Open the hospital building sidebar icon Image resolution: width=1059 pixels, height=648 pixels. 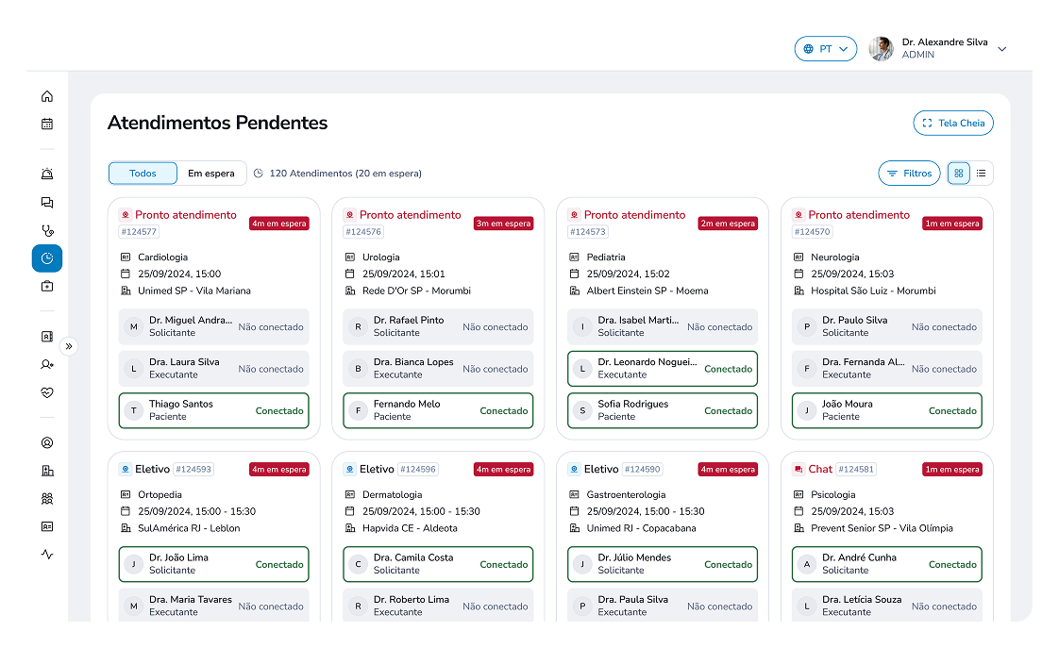(47, 471)
